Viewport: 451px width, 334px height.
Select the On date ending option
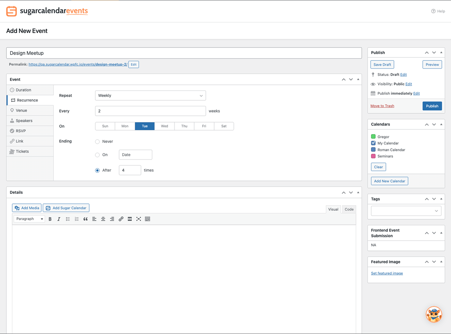pos(98,155)
